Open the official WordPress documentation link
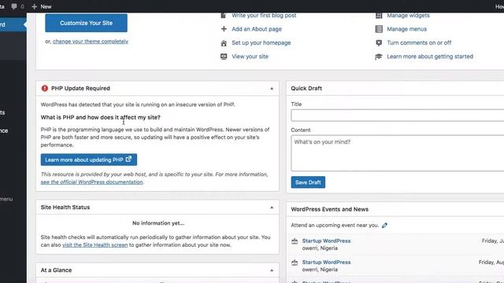Screen dimensions: 504x283 coord(91,182)
